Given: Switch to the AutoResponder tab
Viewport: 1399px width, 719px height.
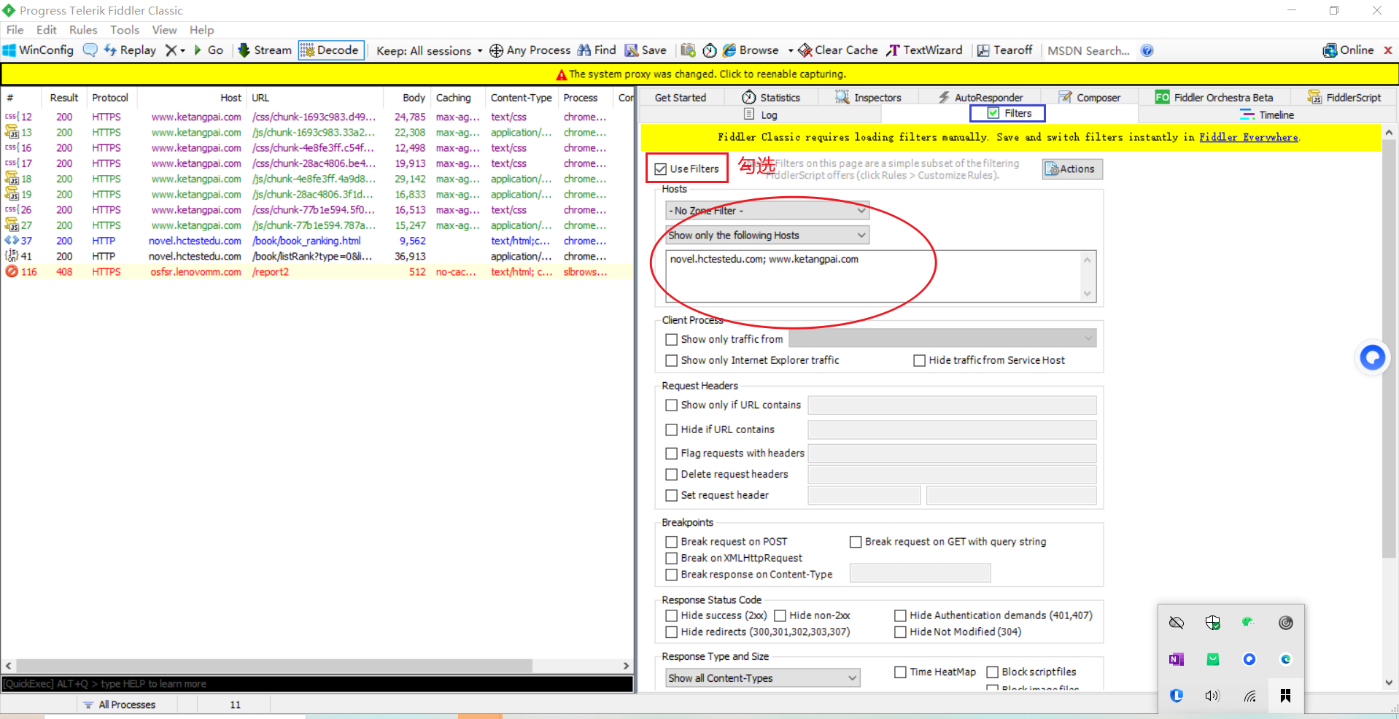Looking at the screenshot, I should (x=980, y=98).
